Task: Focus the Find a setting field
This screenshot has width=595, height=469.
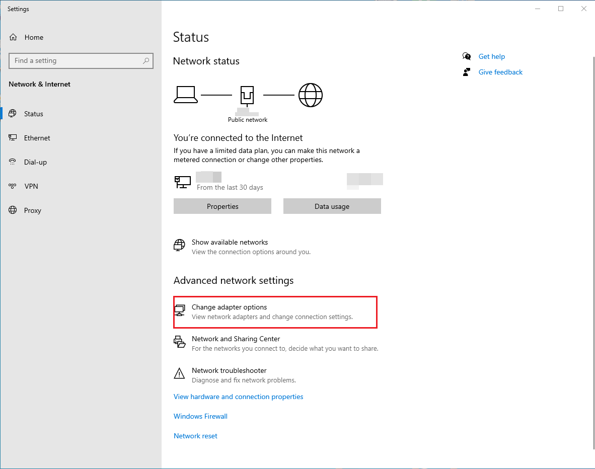Action: 76,61
